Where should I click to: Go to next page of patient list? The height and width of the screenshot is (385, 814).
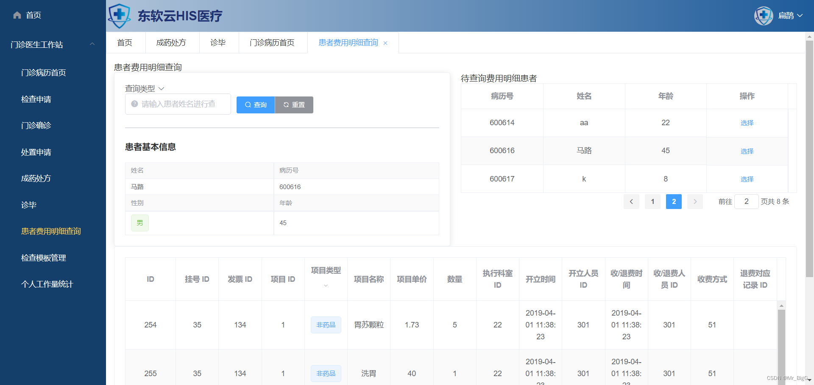click(x=695, y=201)
